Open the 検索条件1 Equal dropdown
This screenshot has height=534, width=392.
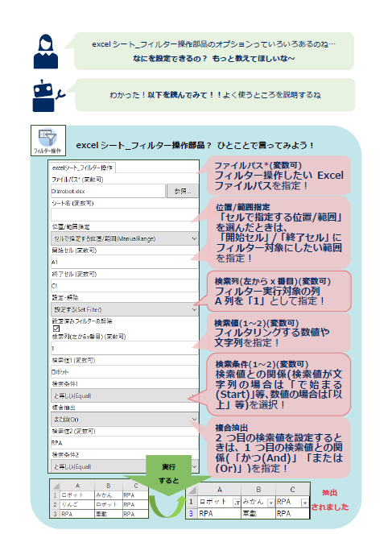(124, 395)
